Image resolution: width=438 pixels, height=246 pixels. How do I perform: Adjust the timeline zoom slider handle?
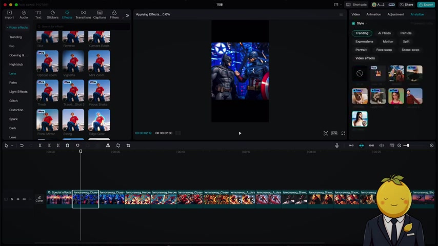click(x=408, y=146)
